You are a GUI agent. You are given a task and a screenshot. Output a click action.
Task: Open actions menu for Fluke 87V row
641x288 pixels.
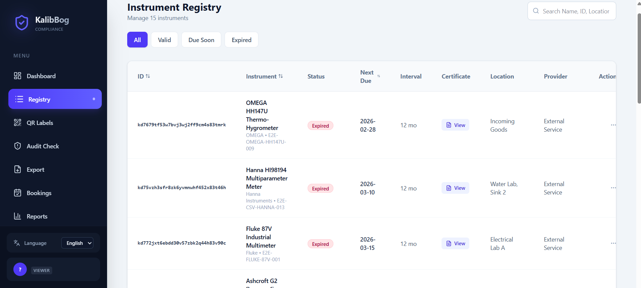click(613, 243)
